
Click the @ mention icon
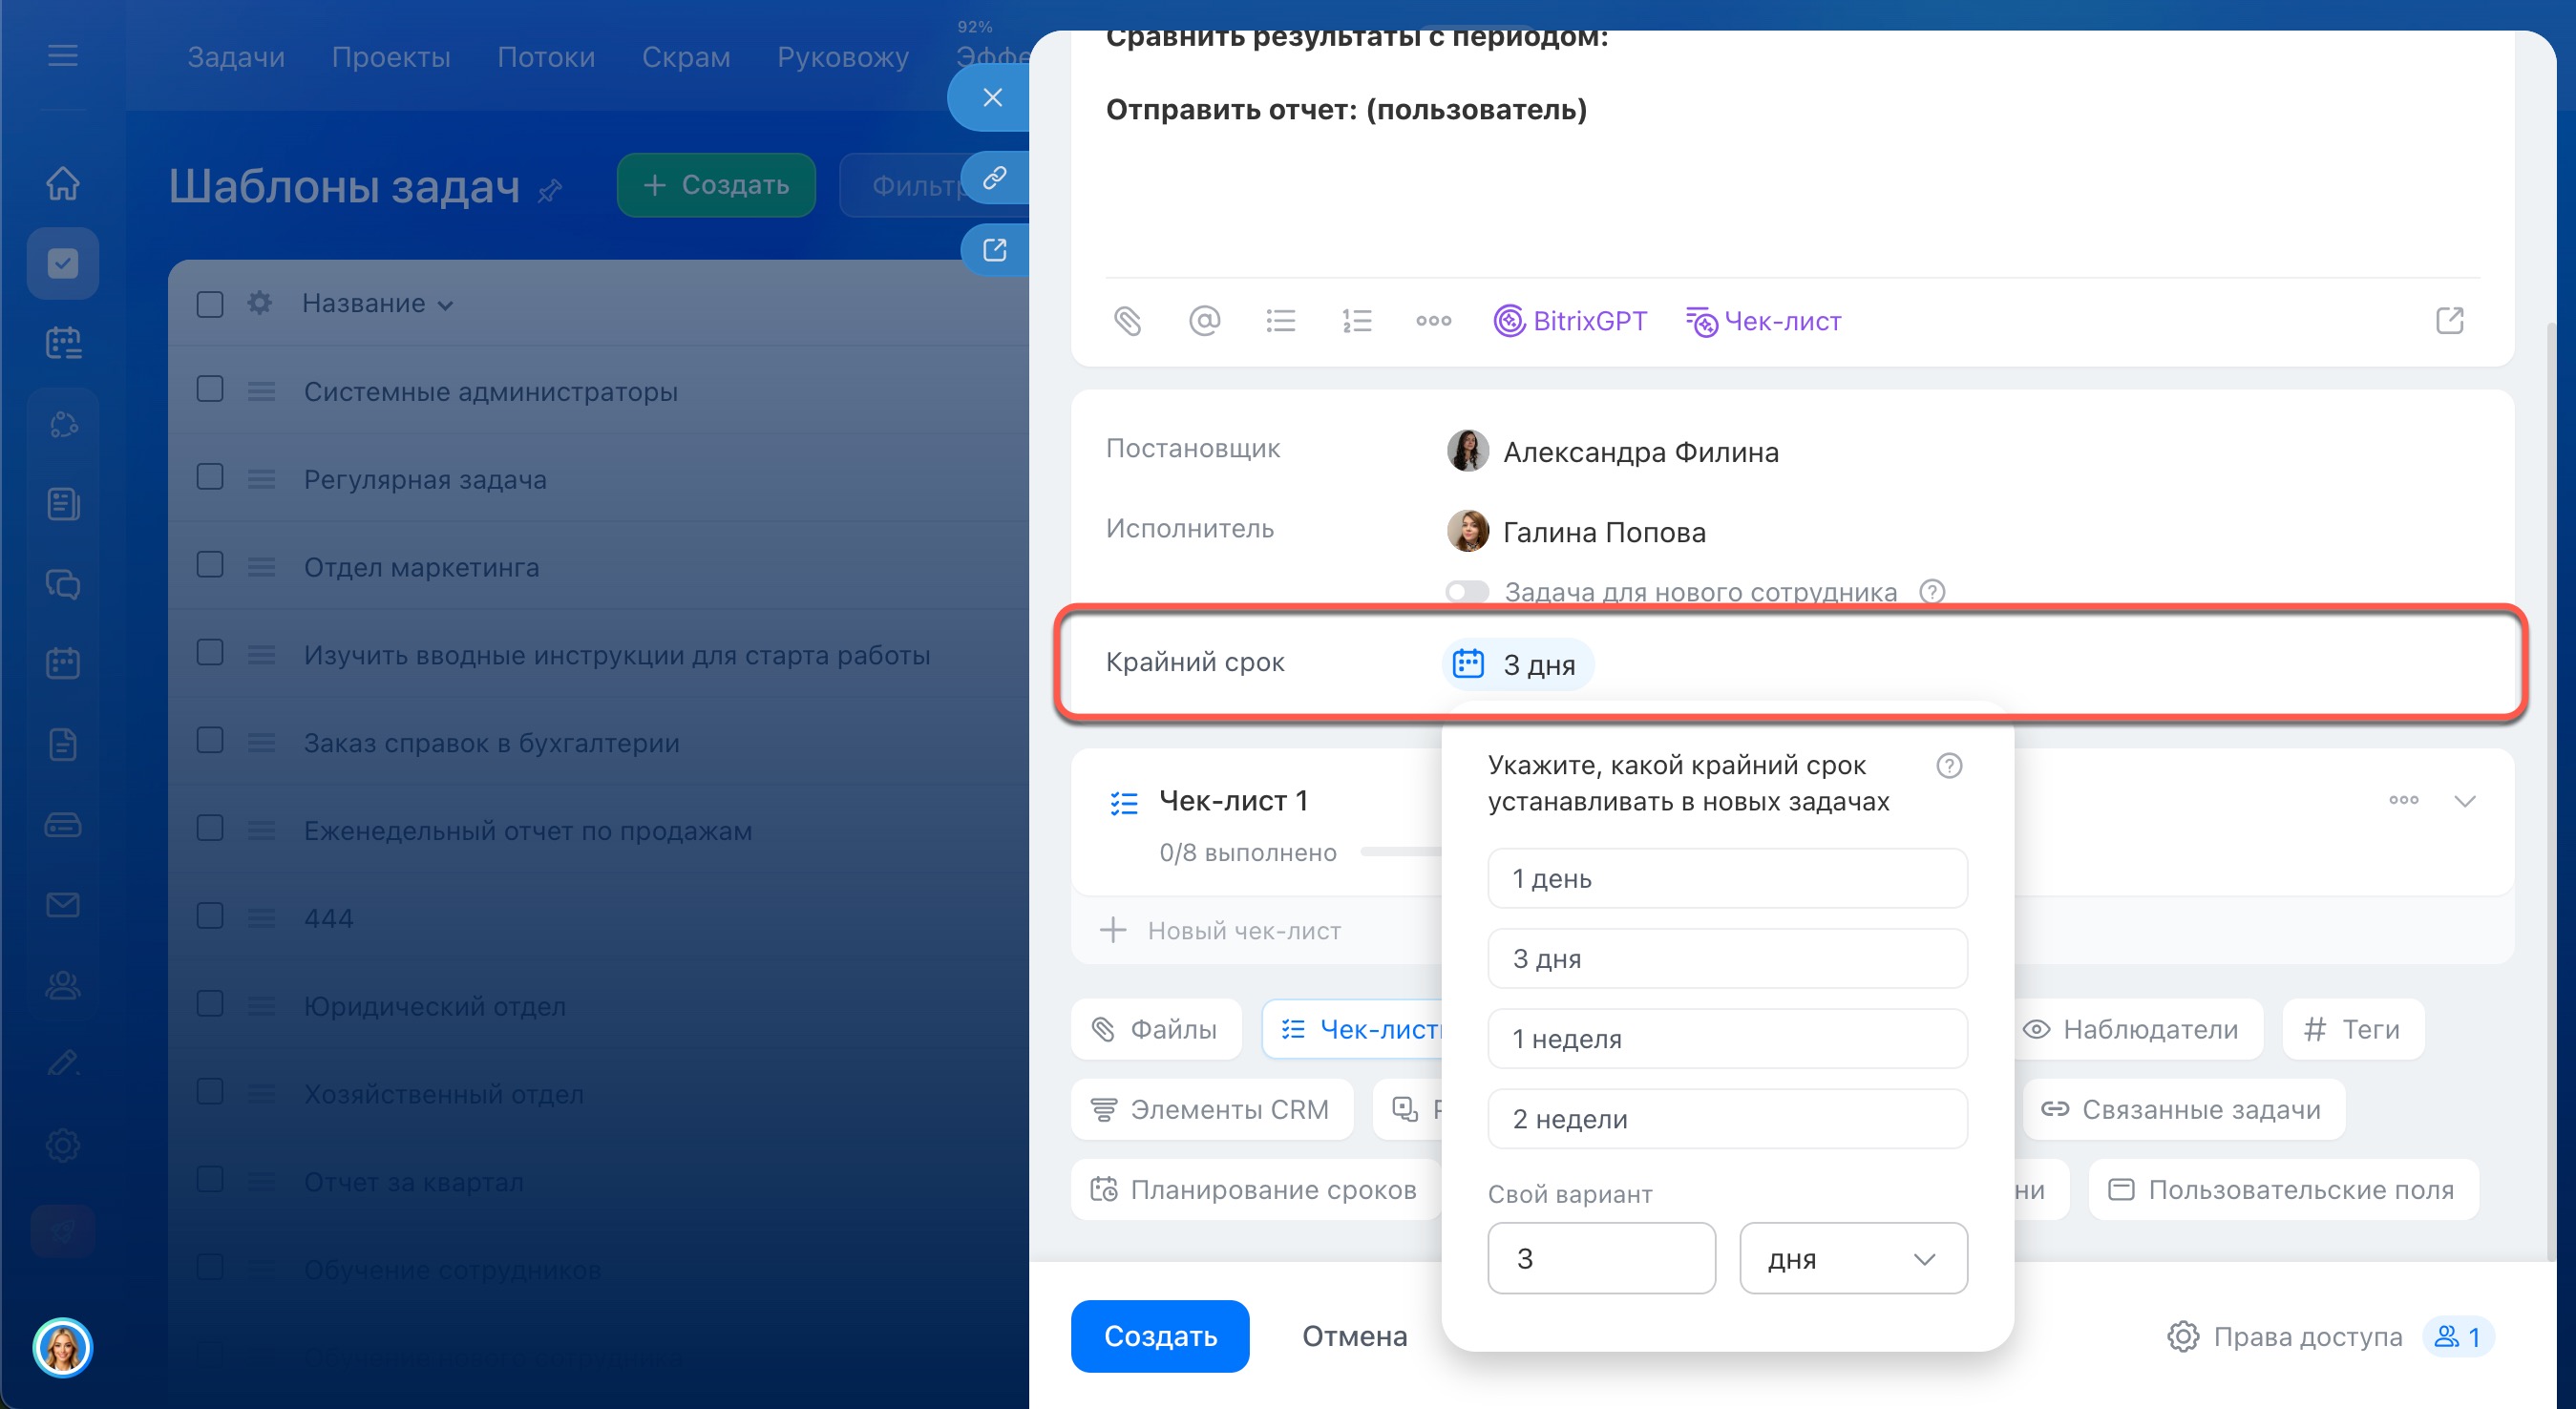(1204, 321)
